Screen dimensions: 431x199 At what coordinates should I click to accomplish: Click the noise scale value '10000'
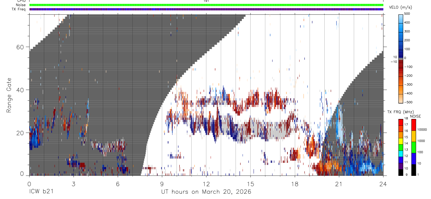(422, 130)
